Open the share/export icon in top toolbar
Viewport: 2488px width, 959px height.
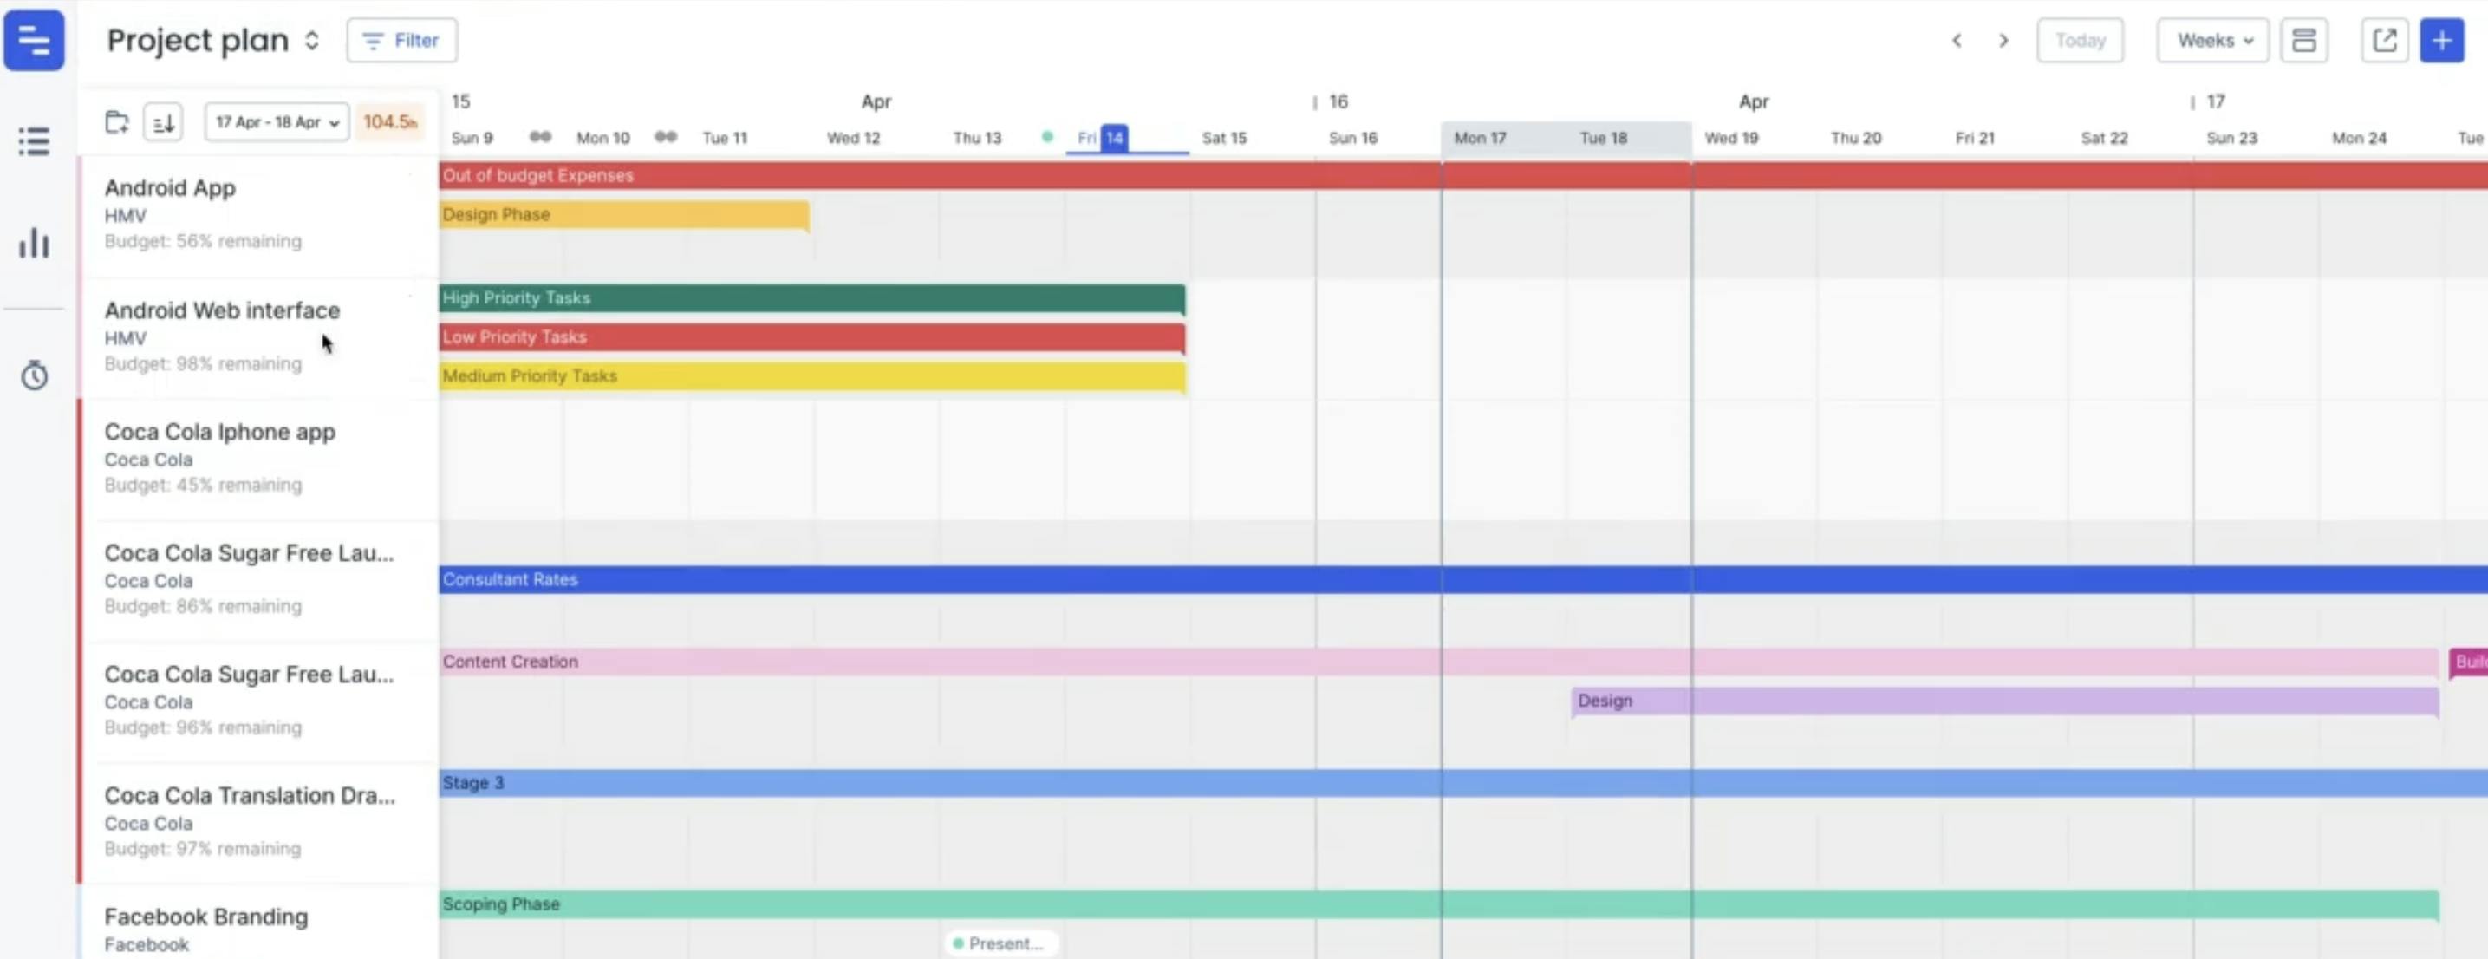pyautogui.click(x=2385, y=40)
